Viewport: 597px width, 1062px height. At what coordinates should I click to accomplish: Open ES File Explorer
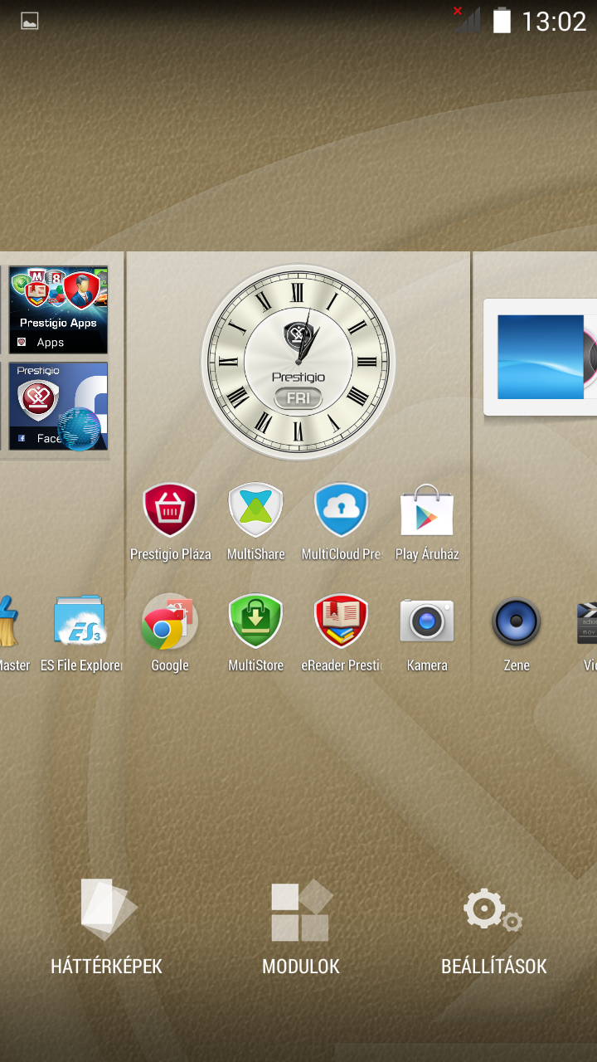click(80, 632)
